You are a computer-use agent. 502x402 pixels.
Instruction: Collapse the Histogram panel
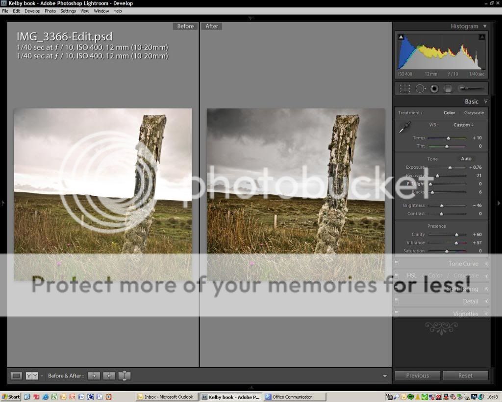tap(485, 27)
